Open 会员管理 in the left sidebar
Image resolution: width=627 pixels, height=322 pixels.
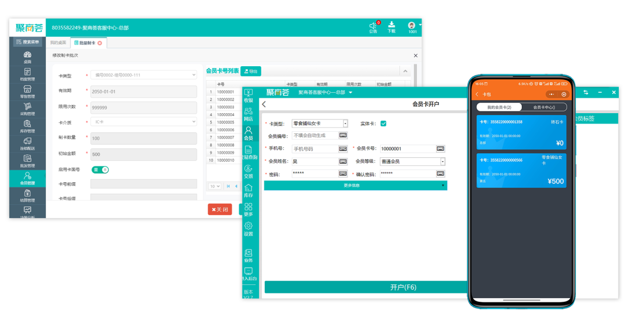(x=27, y=178)
